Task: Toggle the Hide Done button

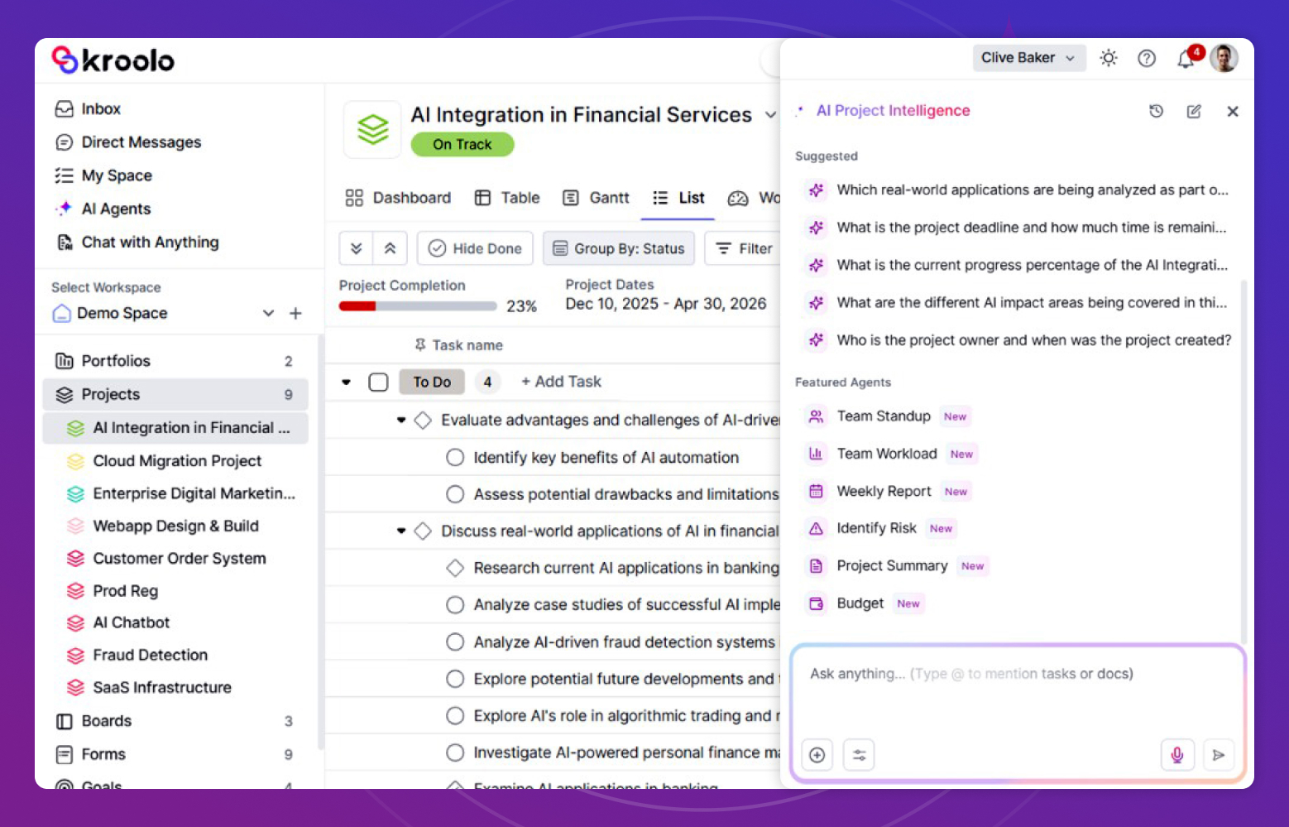Action: [x=475, y=248]
